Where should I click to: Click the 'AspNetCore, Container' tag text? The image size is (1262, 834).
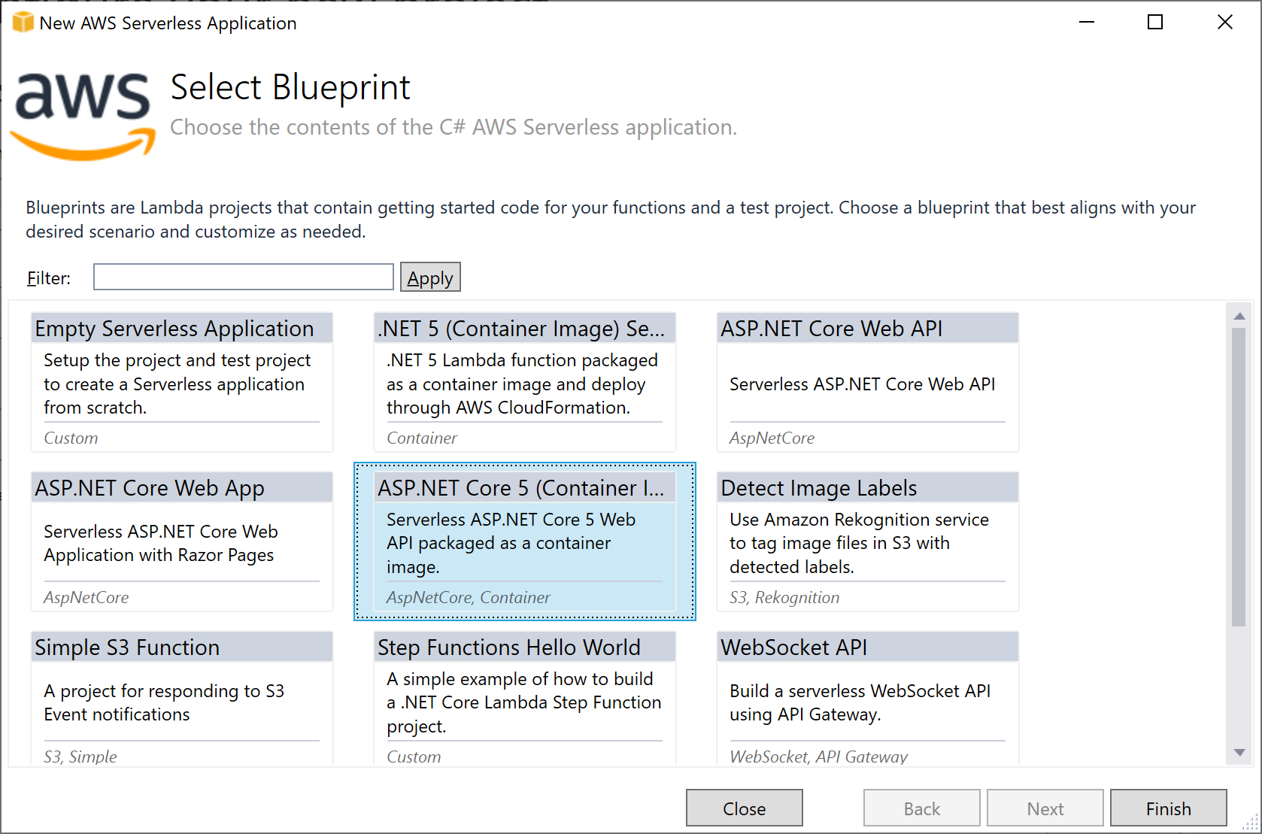469,597
